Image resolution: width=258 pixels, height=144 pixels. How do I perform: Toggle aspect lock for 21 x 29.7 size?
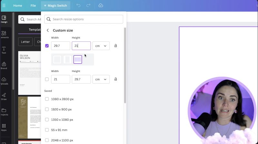pos(116,79)
